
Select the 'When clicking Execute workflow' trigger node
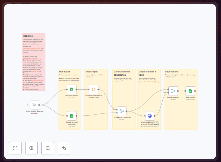point(34,105)
